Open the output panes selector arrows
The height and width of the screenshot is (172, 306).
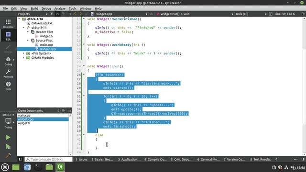276,159
